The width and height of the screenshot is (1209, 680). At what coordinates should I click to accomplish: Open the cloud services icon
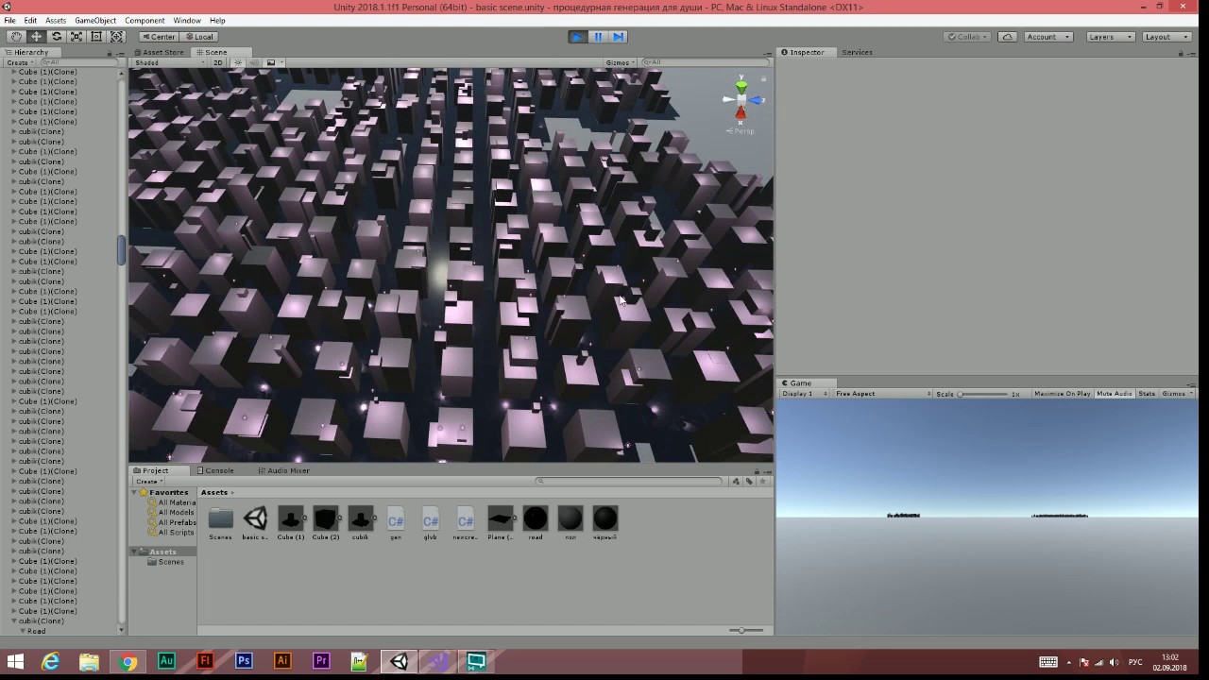pyautogui.click(x=1008, y=37)
